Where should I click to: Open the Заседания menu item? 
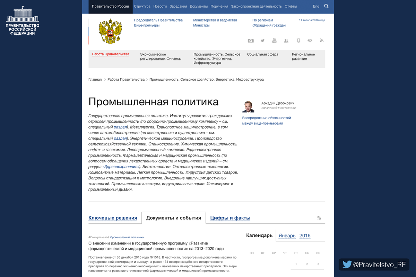tap(178, 6)
